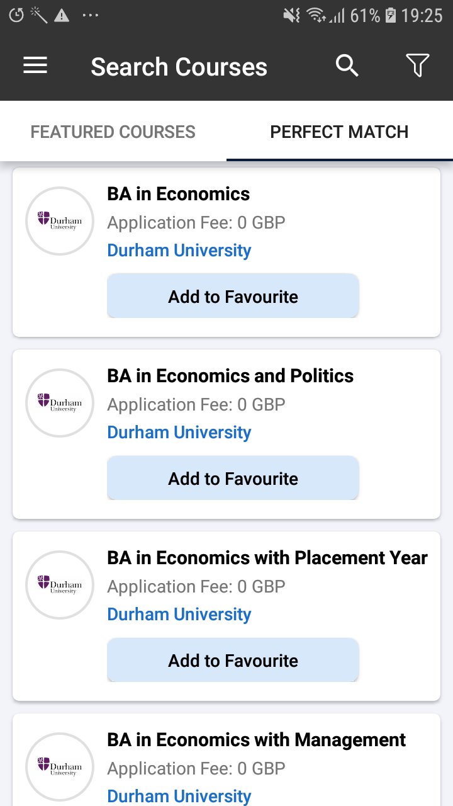This screenshot has width=453, height=806.
Task: Open Durham University link under Economics with Management
Action: click(x=179, y=796)
